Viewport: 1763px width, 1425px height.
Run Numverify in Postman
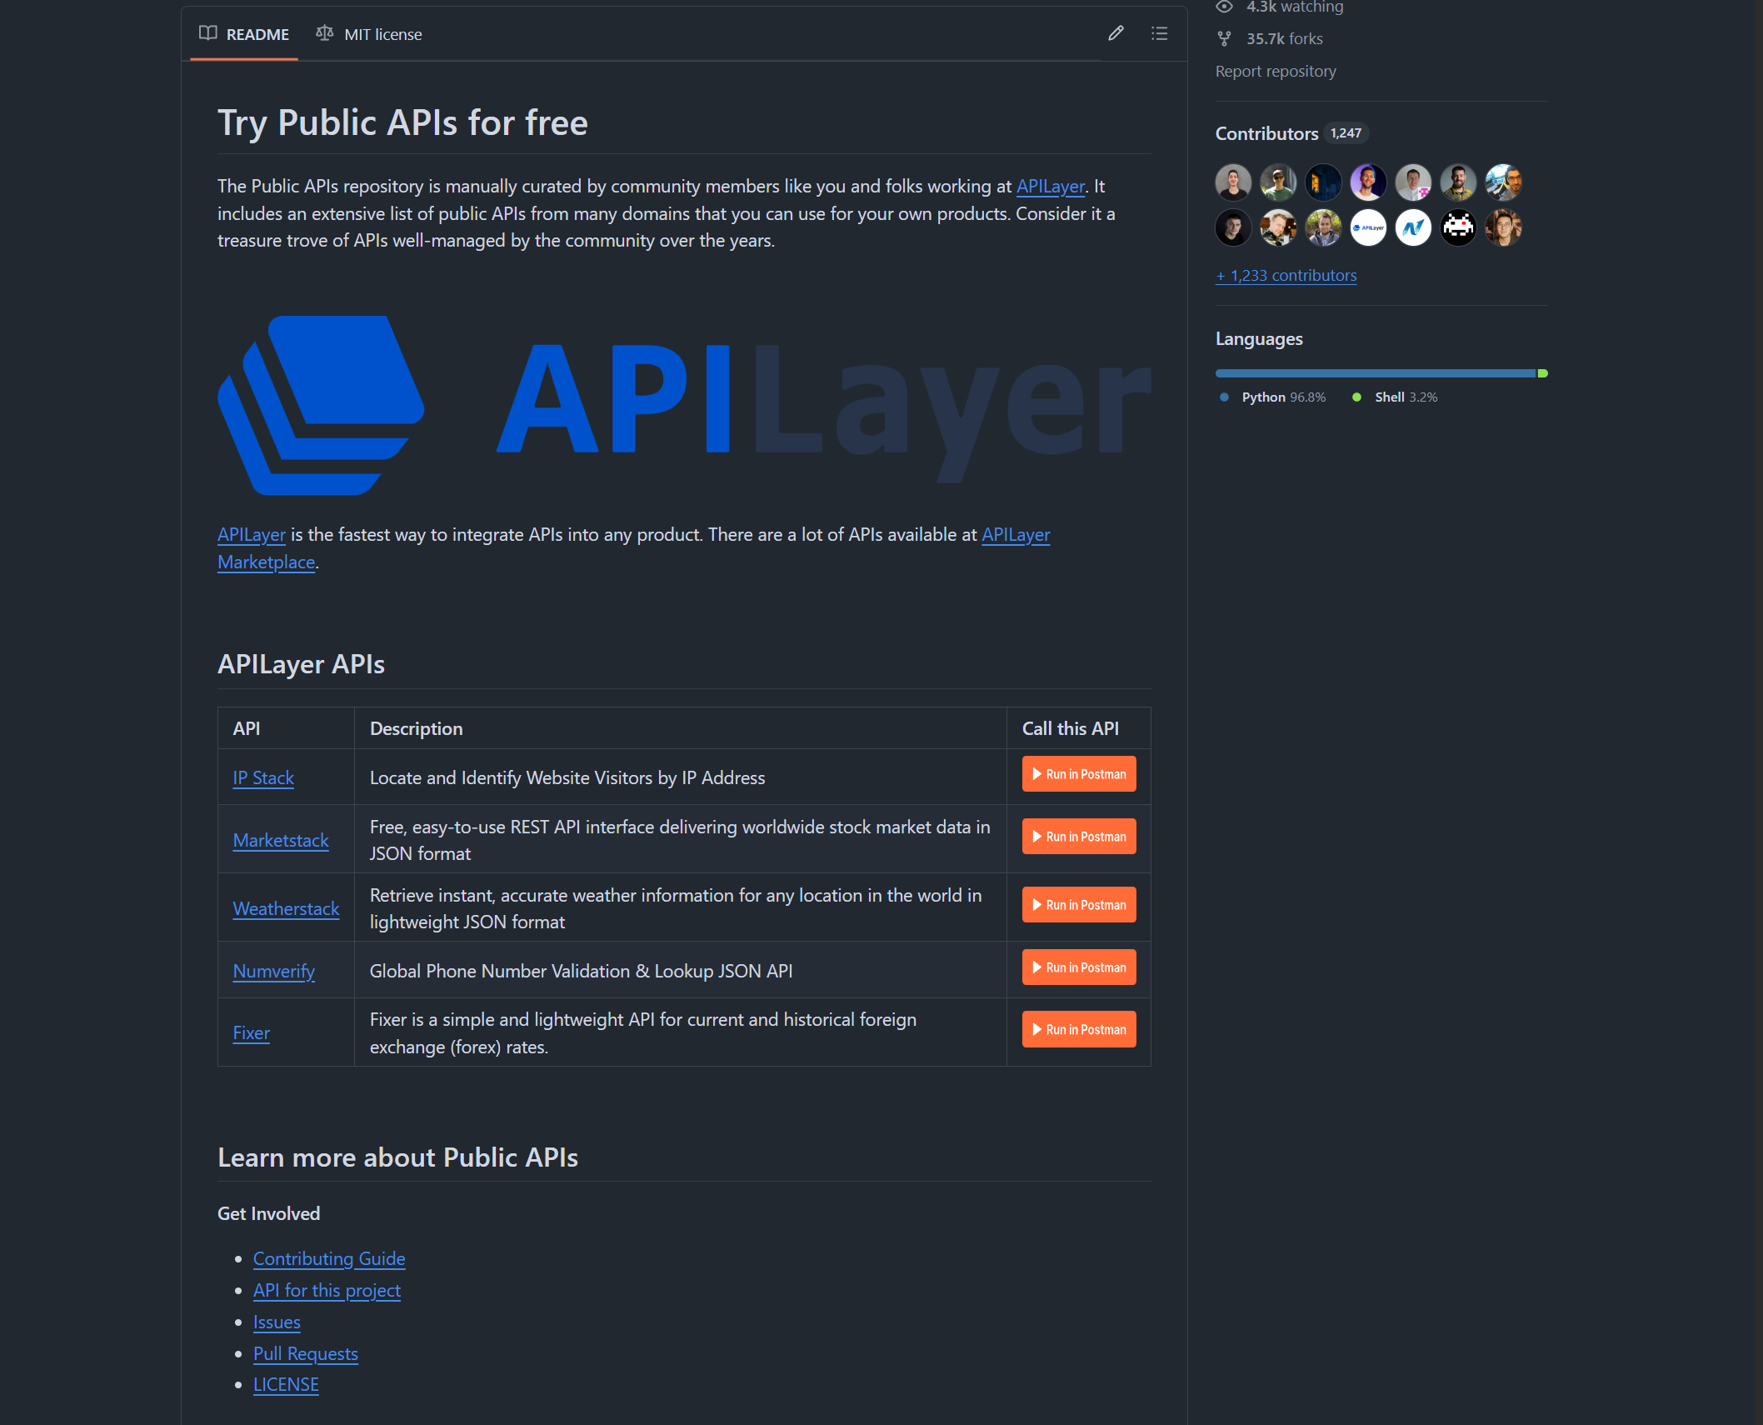point(1079,967)
